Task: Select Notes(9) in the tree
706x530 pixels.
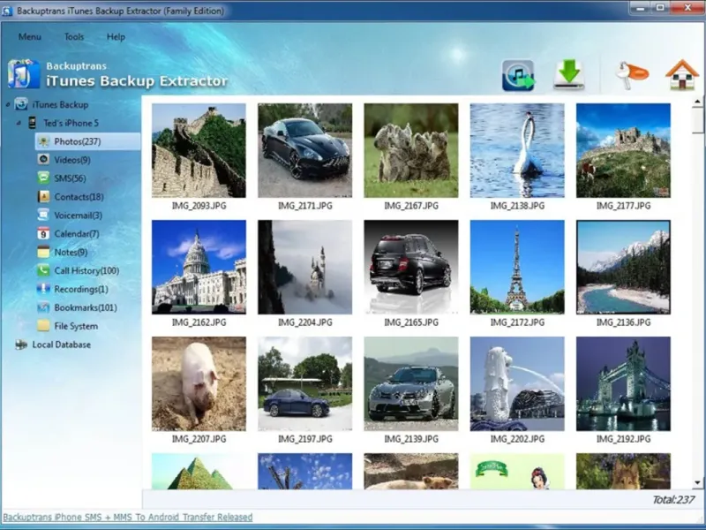Action: [x=71, y=253]
